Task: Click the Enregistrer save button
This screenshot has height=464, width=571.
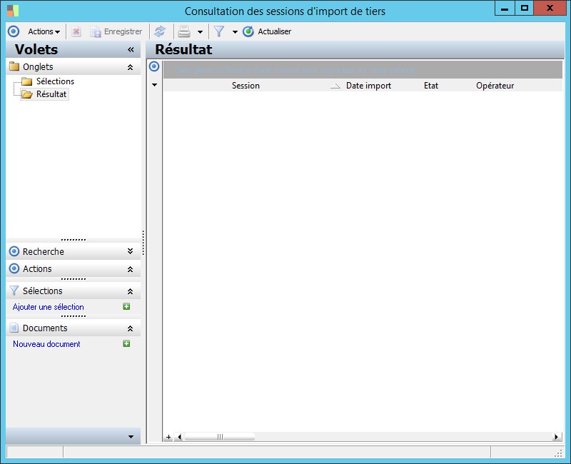Action: pyautogui.click(x=116, y=31)
